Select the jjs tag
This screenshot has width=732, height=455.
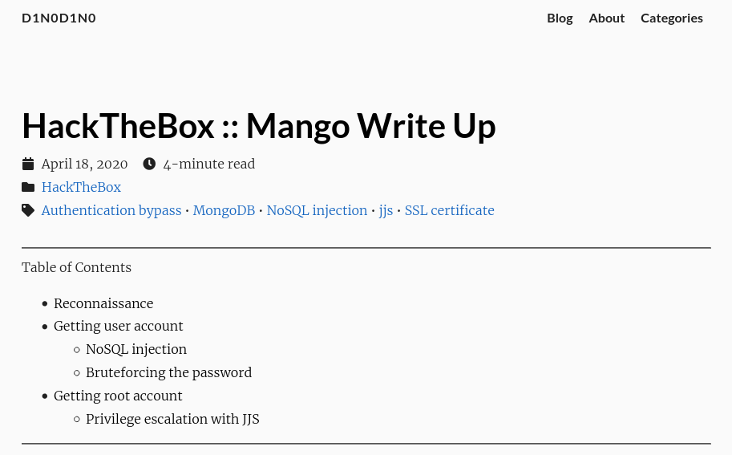point(386,211)
